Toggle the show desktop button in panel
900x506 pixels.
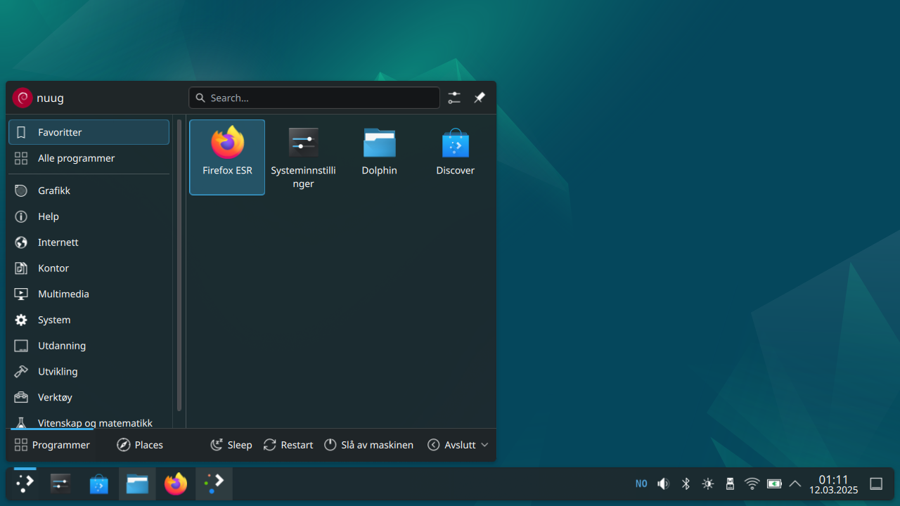[x=876, y=484]
